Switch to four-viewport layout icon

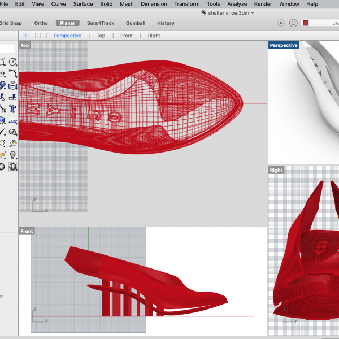tap(25, 36)
